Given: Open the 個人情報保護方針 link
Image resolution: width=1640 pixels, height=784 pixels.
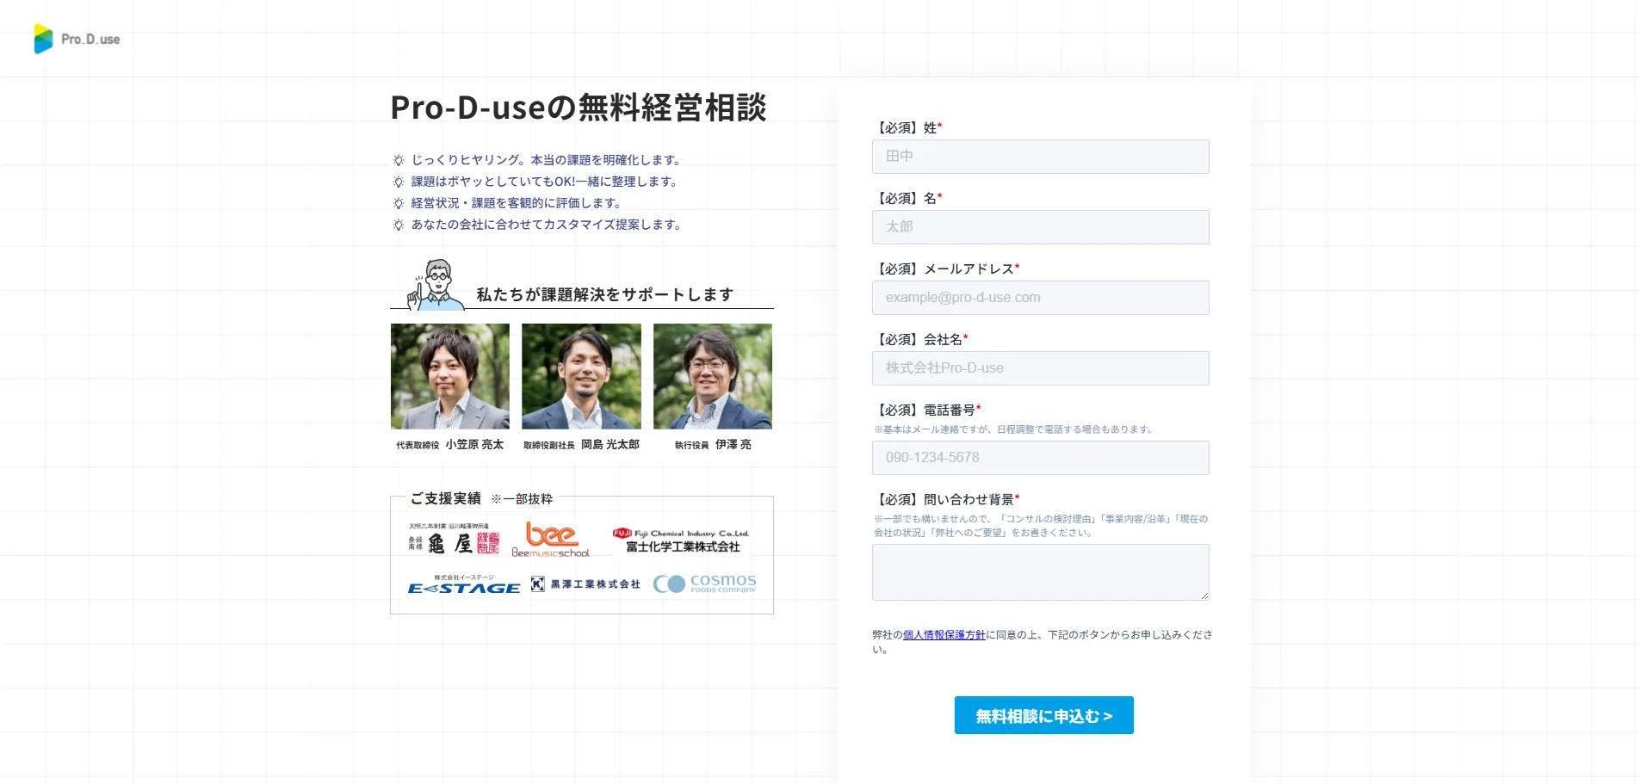Looking at the screenshot, I should click(x=944, y=634).
